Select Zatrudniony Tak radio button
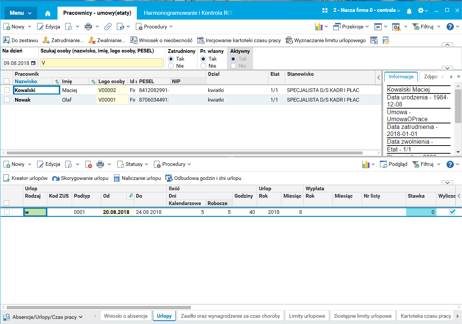Image resolution: width=462 pixels, height=324 pixels. pos(171,59)
